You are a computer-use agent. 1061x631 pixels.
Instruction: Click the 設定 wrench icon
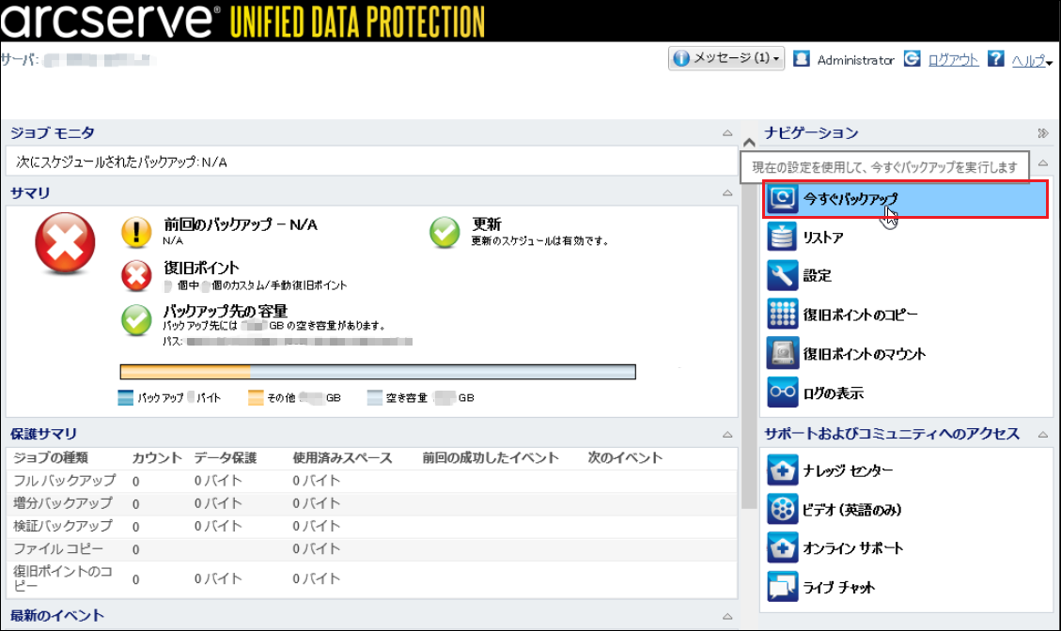782,276
